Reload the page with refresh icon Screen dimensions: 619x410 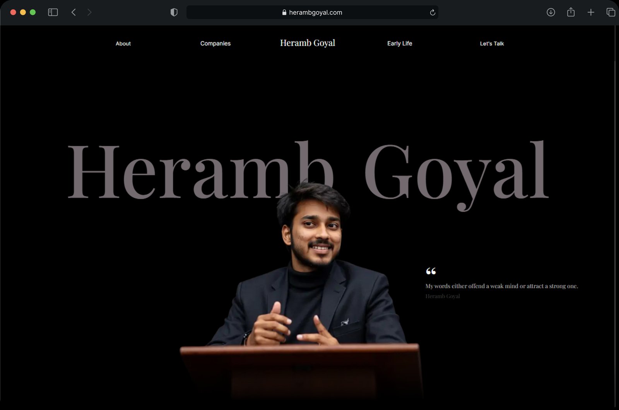pos(433,12)
